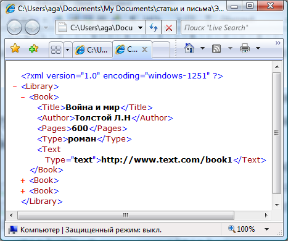Click the closing </Book> tag

click(x=46, y=170)
